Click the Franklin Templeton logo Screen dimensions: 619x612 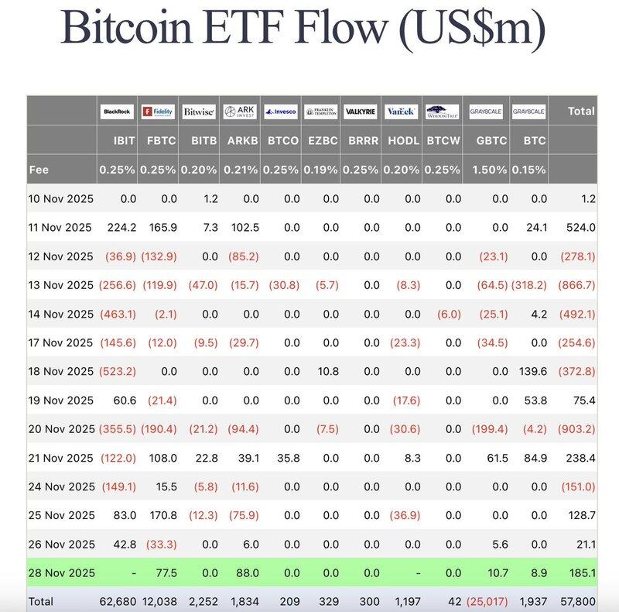[x=320, y=112]
